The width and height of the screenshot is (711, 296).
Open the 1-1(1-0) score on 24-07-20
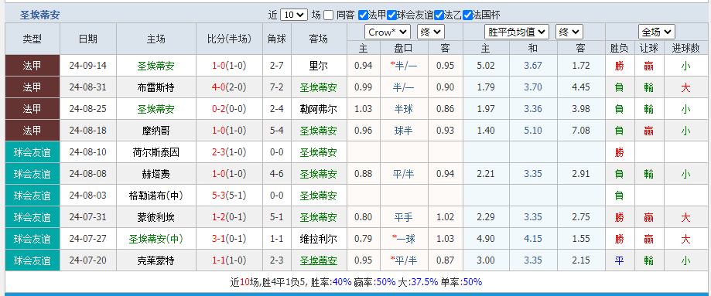229,260
